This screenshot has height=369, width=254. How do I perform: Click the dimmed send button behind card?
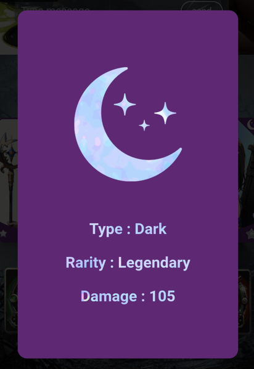[202, 6]
